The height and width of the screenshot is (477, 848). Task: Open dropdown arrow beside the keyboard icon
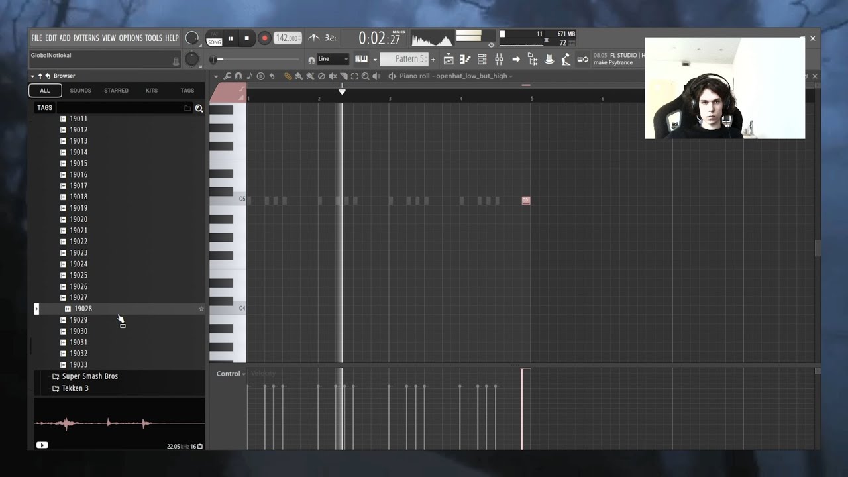tap(375, 60)
